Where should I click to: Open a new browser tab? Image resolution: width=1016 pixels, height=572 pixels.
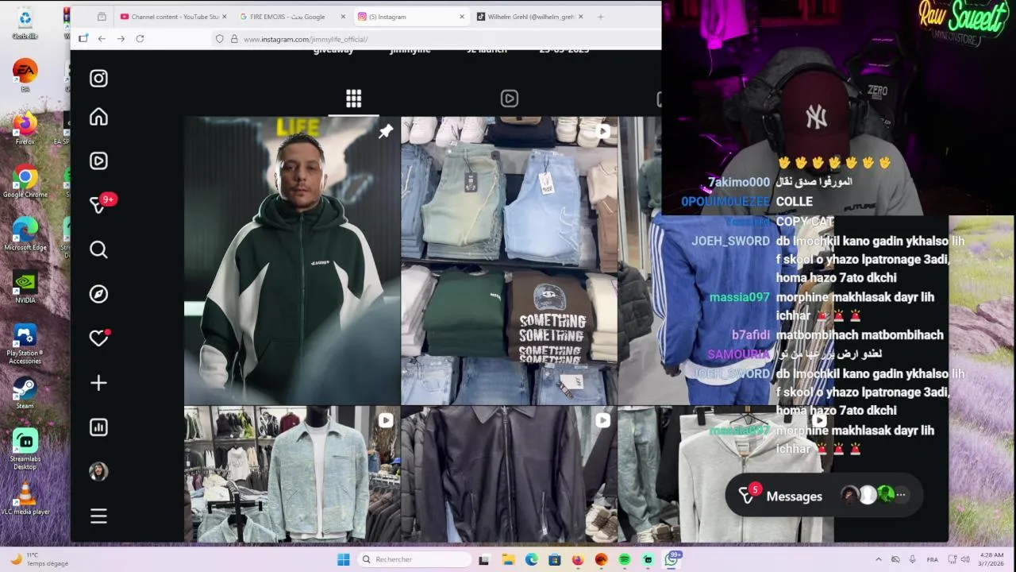click(600, 17)
